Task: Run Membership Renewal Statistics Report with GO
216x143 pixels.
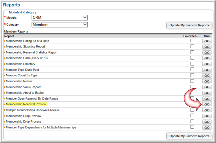Action: tap(207, 53)
